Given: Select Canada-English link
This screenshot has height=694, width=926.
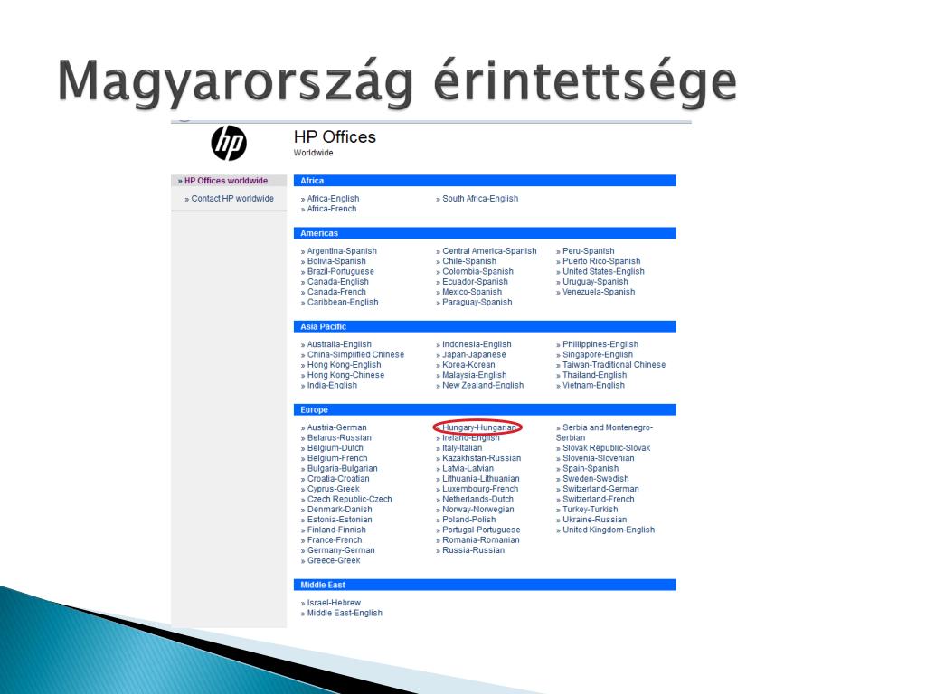Looking at the screenshot, I should pos(338,282).
